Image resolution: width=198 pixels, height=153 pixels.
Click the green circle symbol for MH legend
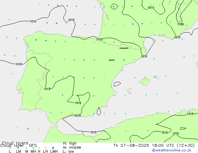pyautogui.click(x=33, y=148)
